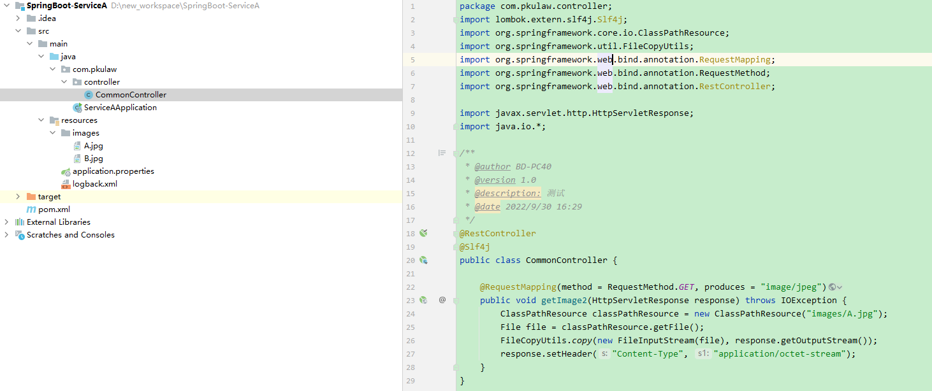Select the A.jpg file icon
Screen dimensions: 932x391
[77, 146]
